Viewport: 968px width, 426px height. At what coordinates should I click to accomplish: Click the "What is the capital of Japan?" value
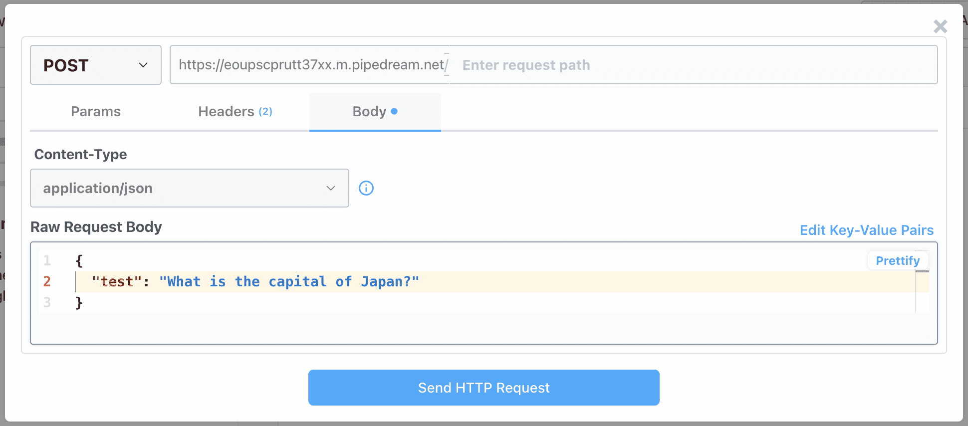tap(289, 282)
